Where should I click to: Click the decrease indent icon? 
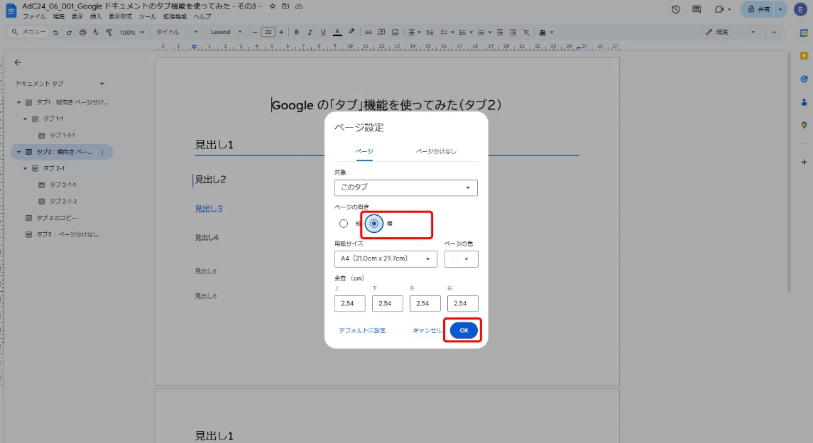pos(500,32)
